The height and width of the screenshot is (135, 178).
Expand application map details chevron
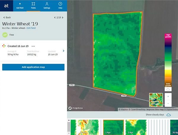(x=63, y=51)
